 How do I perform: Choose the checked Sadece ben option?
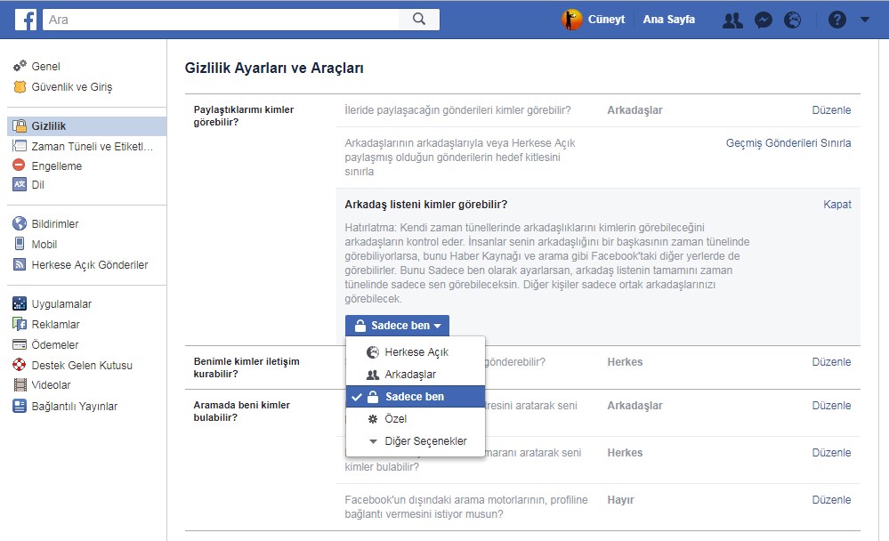(414, 397)
